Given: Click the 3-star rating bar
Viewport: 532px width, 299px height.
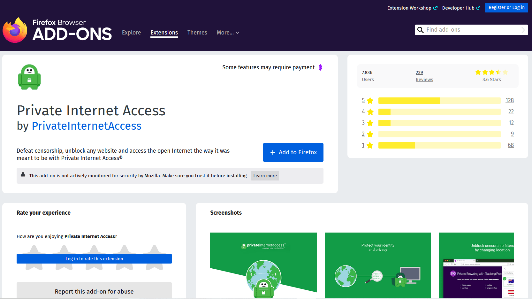Looking at the screenshot, I should (x=439, y=123).
